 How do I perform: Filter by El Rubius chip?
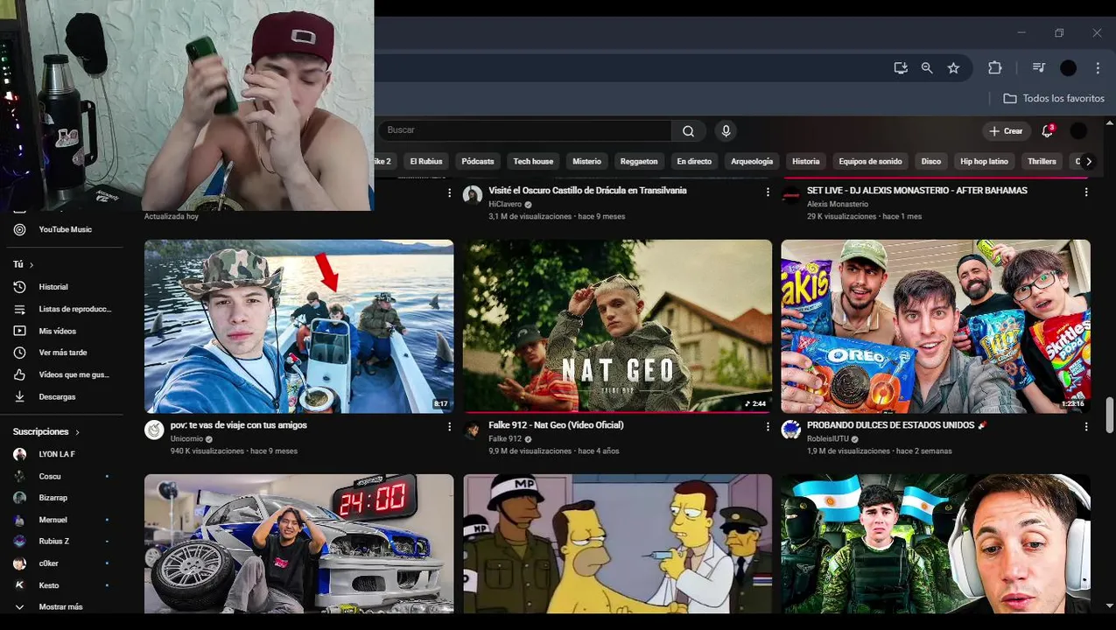click(x=426, y=161)
